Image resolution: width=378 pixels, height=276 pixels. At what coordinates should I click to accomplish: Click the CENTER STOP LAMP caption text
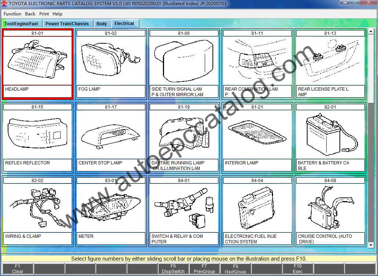tap(100, 163)
